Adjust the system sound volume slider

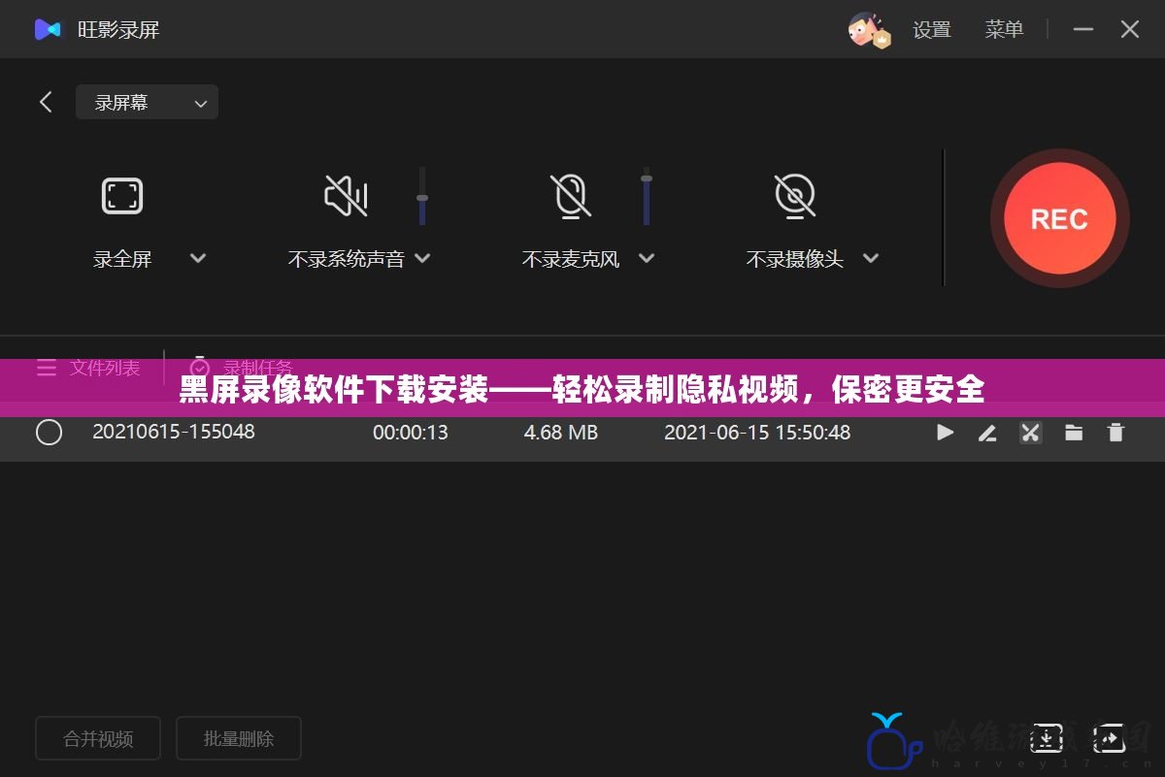click(x=422, y=196)
